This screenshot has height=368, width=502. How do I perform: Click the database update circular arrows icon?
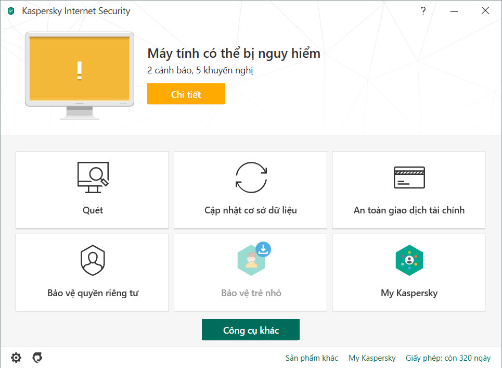pyautogui.click(x=251, y=177)
